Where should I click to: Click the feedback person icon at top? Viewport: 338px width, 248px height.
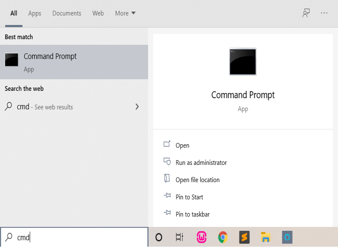click(x=306, y=13)
